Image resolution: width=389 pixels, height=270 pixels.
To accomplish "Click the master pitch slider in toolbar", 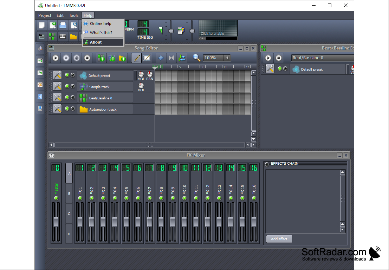I will [192, 31].
